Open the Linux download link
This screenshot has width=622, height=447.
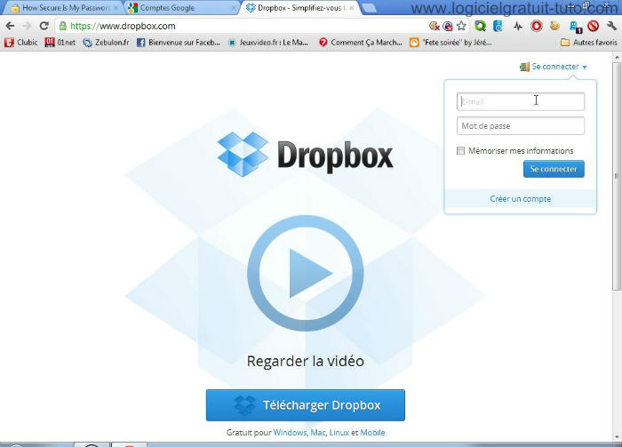[x=339, y=433]
